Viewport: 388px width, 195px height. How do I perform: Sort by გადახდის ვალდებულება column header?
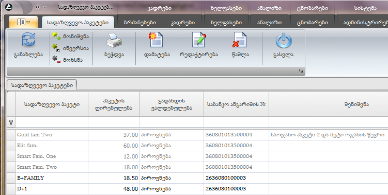pyautogui.click(x=172, y=104)
